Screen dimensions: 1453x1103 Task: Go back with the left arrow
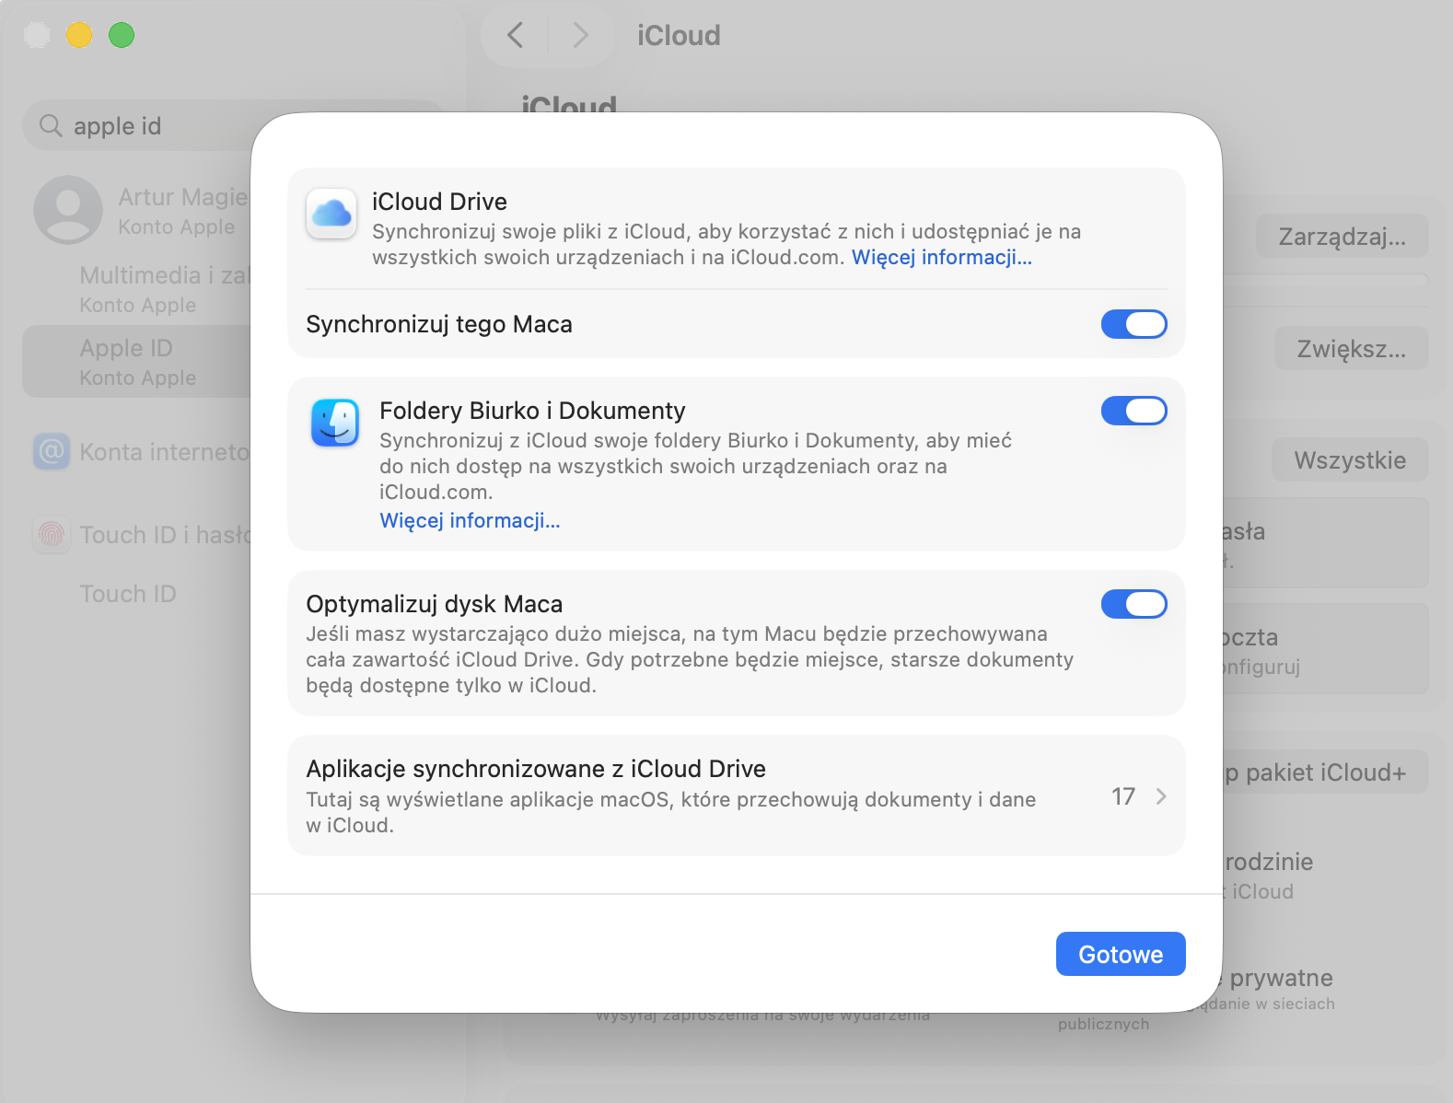click(516, 35)
